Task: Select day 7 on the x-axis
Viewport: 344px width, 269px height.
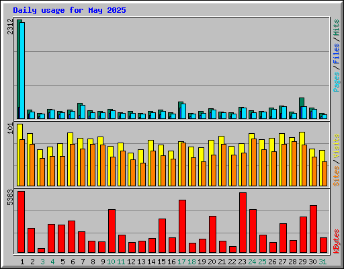Action: tap(83, 262)
